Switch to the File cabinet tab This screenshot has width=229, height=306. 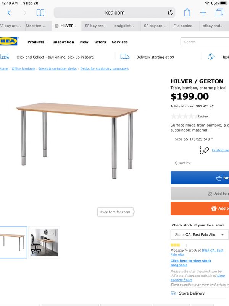pos(184,26)
